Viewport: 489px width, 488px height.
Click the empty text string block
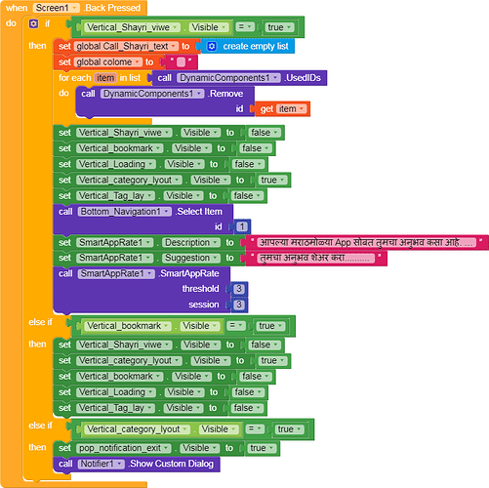181,62
